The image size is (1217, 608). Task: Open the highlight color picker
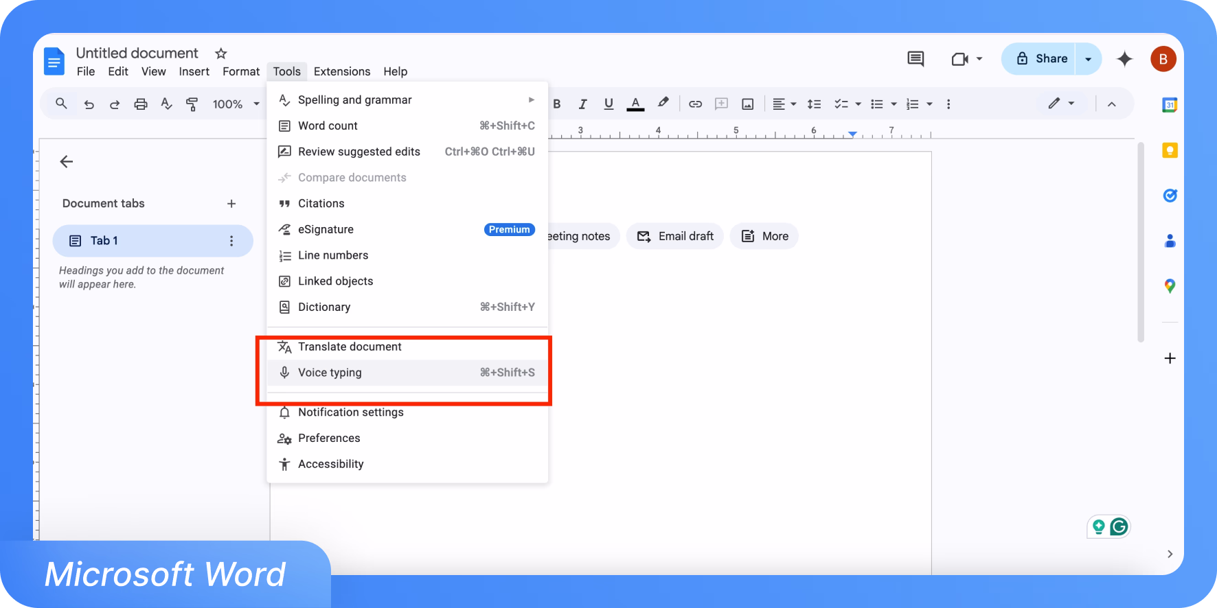pyautogui.click(x=663, y=103)
